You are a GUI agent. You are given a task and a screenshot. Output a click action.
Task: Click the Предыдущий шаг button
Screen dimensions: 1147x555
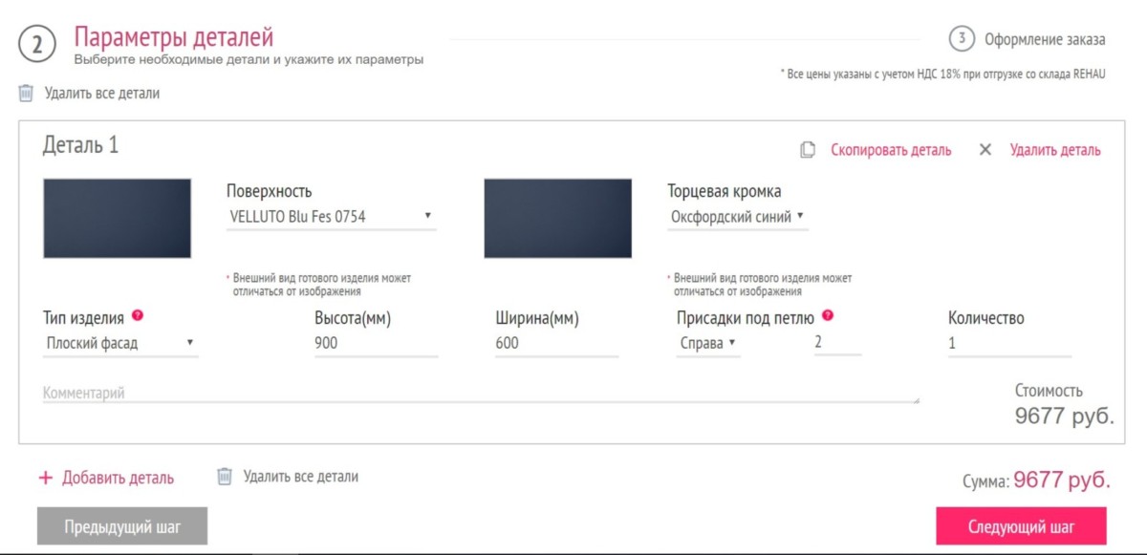click(122, 526)
